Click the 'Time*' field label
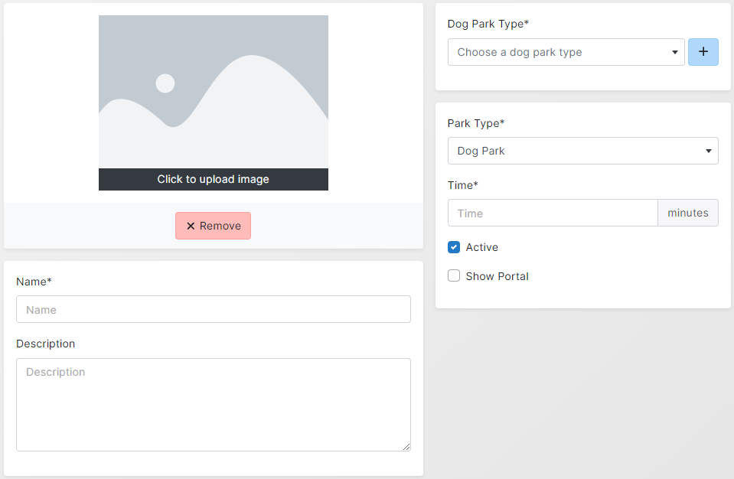This screenshot has width=734, height=479. (x=462, y=185)
